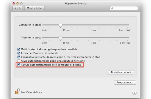Uncheck Riavvia automaticamente se computer si blocca
The image size is (151, 99).
tap(19, 65)
